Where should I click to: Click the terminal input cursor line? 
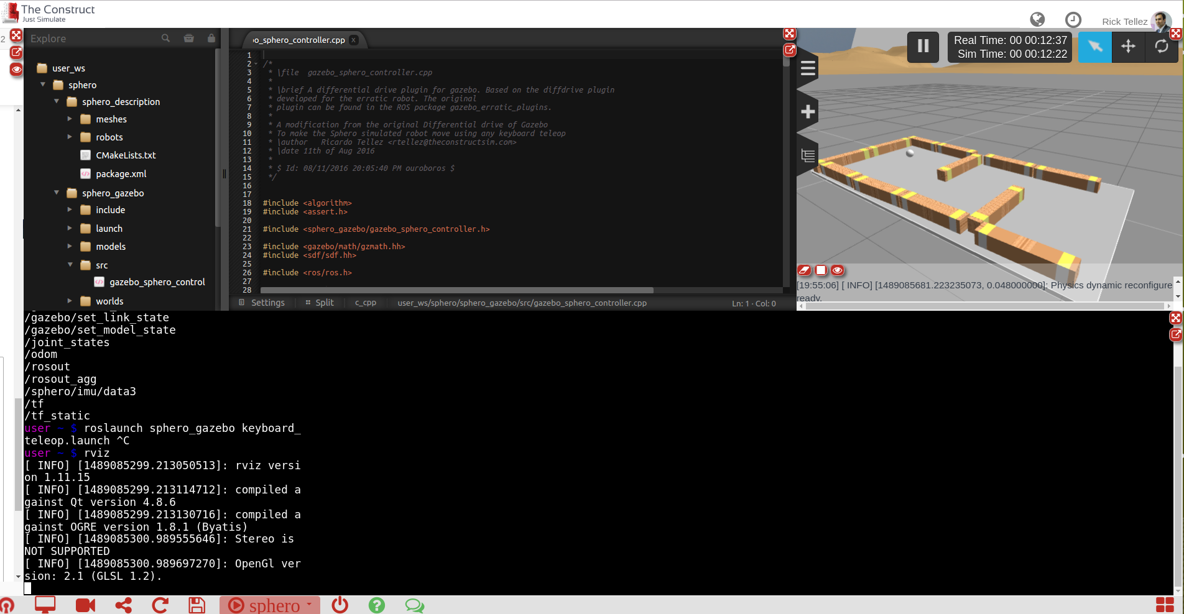tap(27, 588)
